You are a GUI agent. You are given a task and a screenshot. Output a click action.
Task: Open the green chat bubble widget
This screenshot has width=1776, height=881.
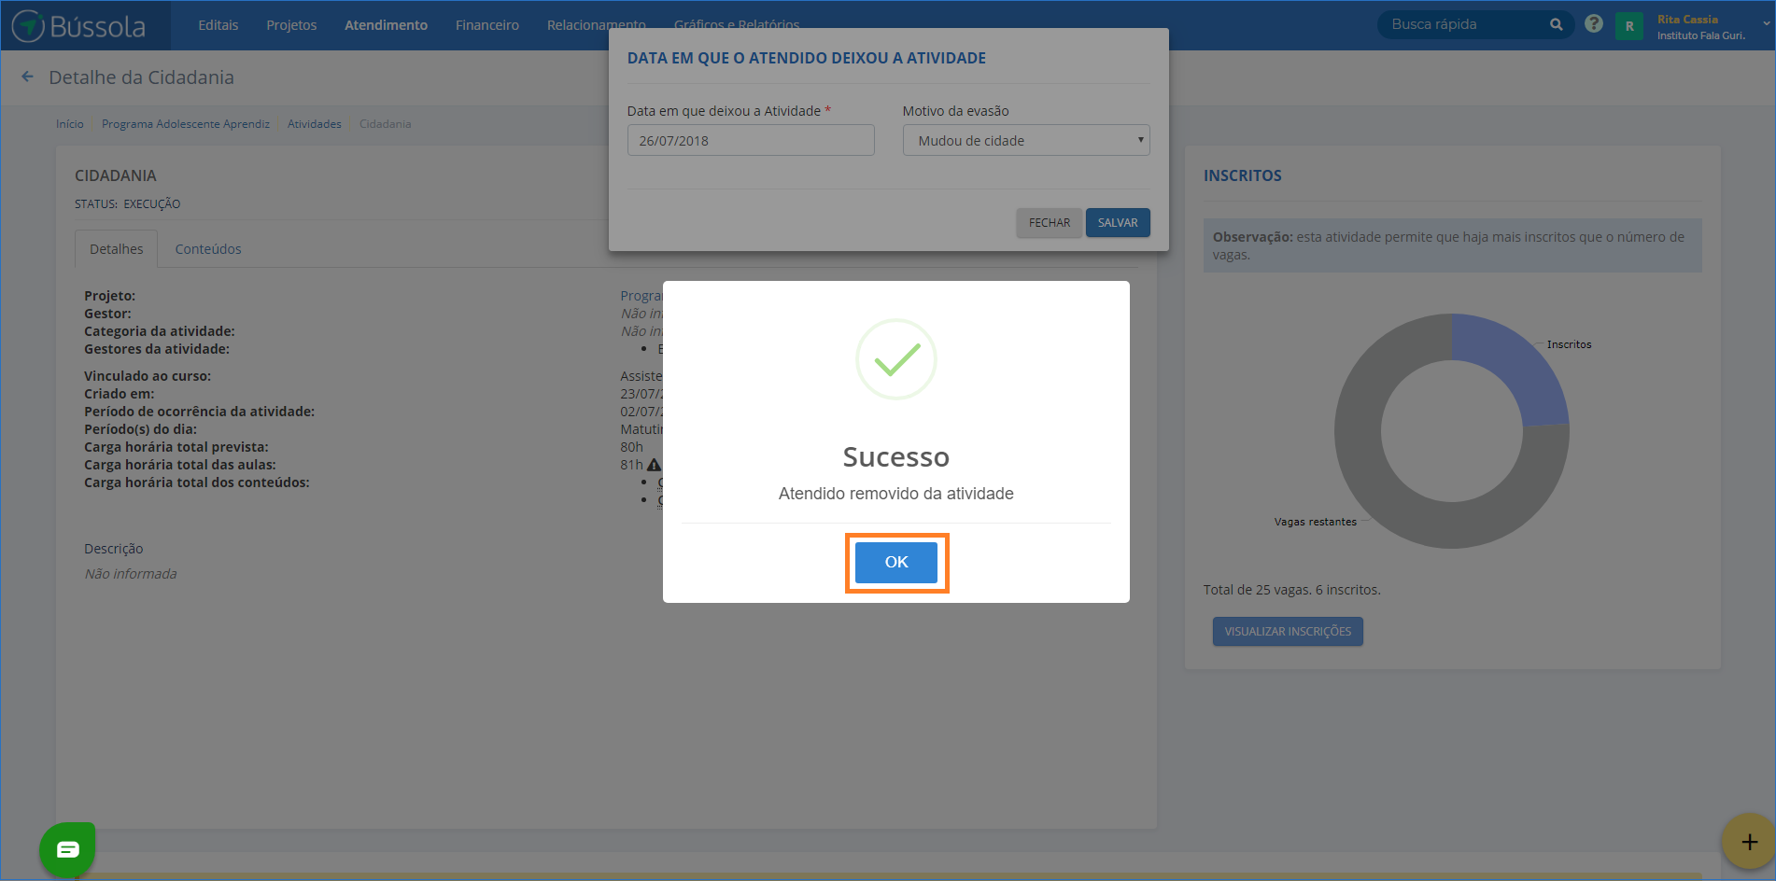point(67,849)
